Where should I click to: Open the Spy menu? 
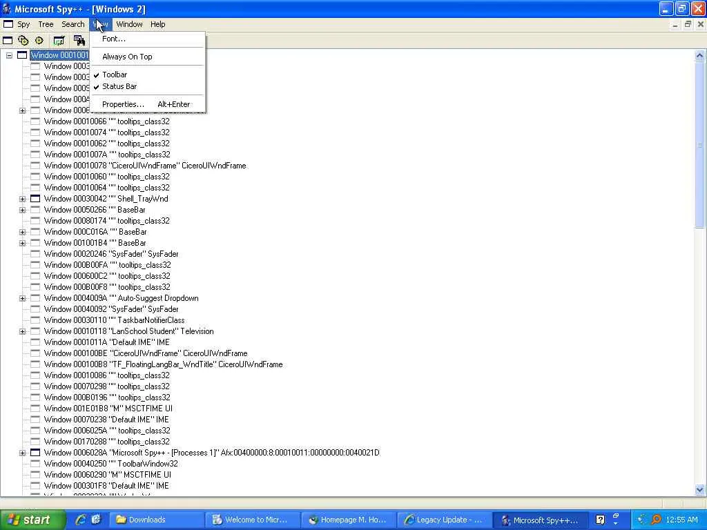coord(23,24)
